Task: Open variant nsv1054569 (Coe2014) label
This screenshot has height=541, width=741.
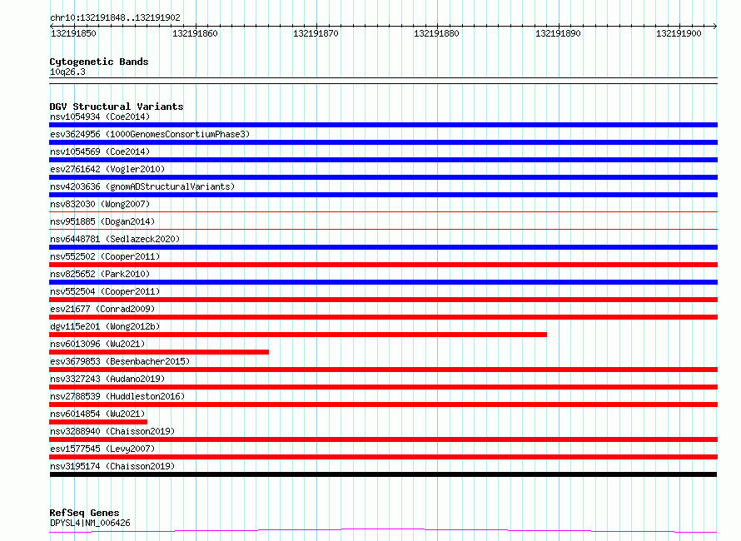Action: tap(100, 151)
